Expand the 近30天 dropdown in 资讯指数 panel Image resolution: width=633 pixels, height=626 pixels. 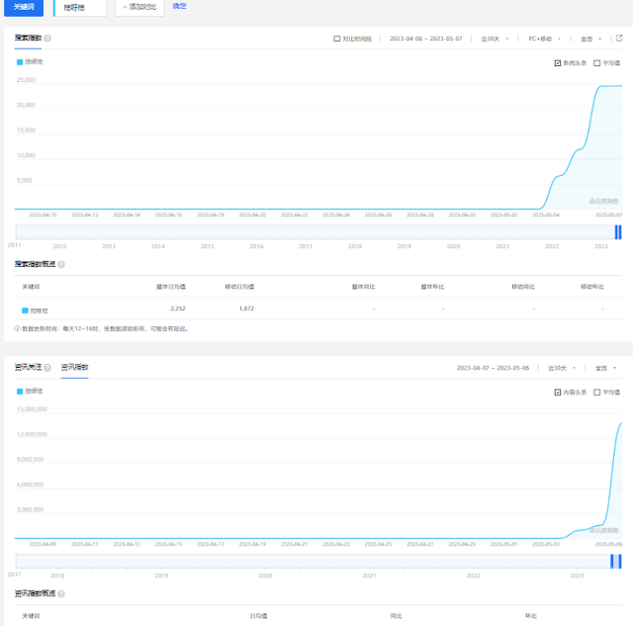[x=562, y=368]
